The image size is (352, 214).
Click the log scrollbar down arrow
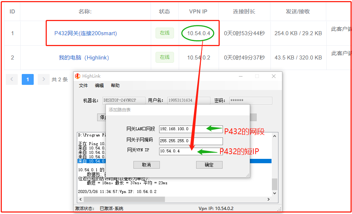pos(274,193)
